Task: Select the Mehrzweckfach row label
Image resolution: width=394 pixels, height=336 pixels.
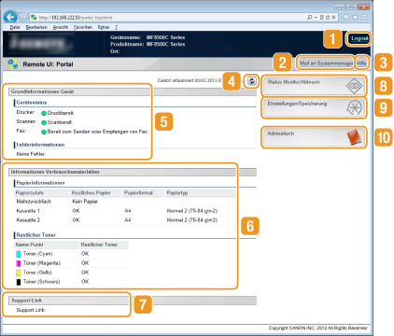Action: pos(34,202)
